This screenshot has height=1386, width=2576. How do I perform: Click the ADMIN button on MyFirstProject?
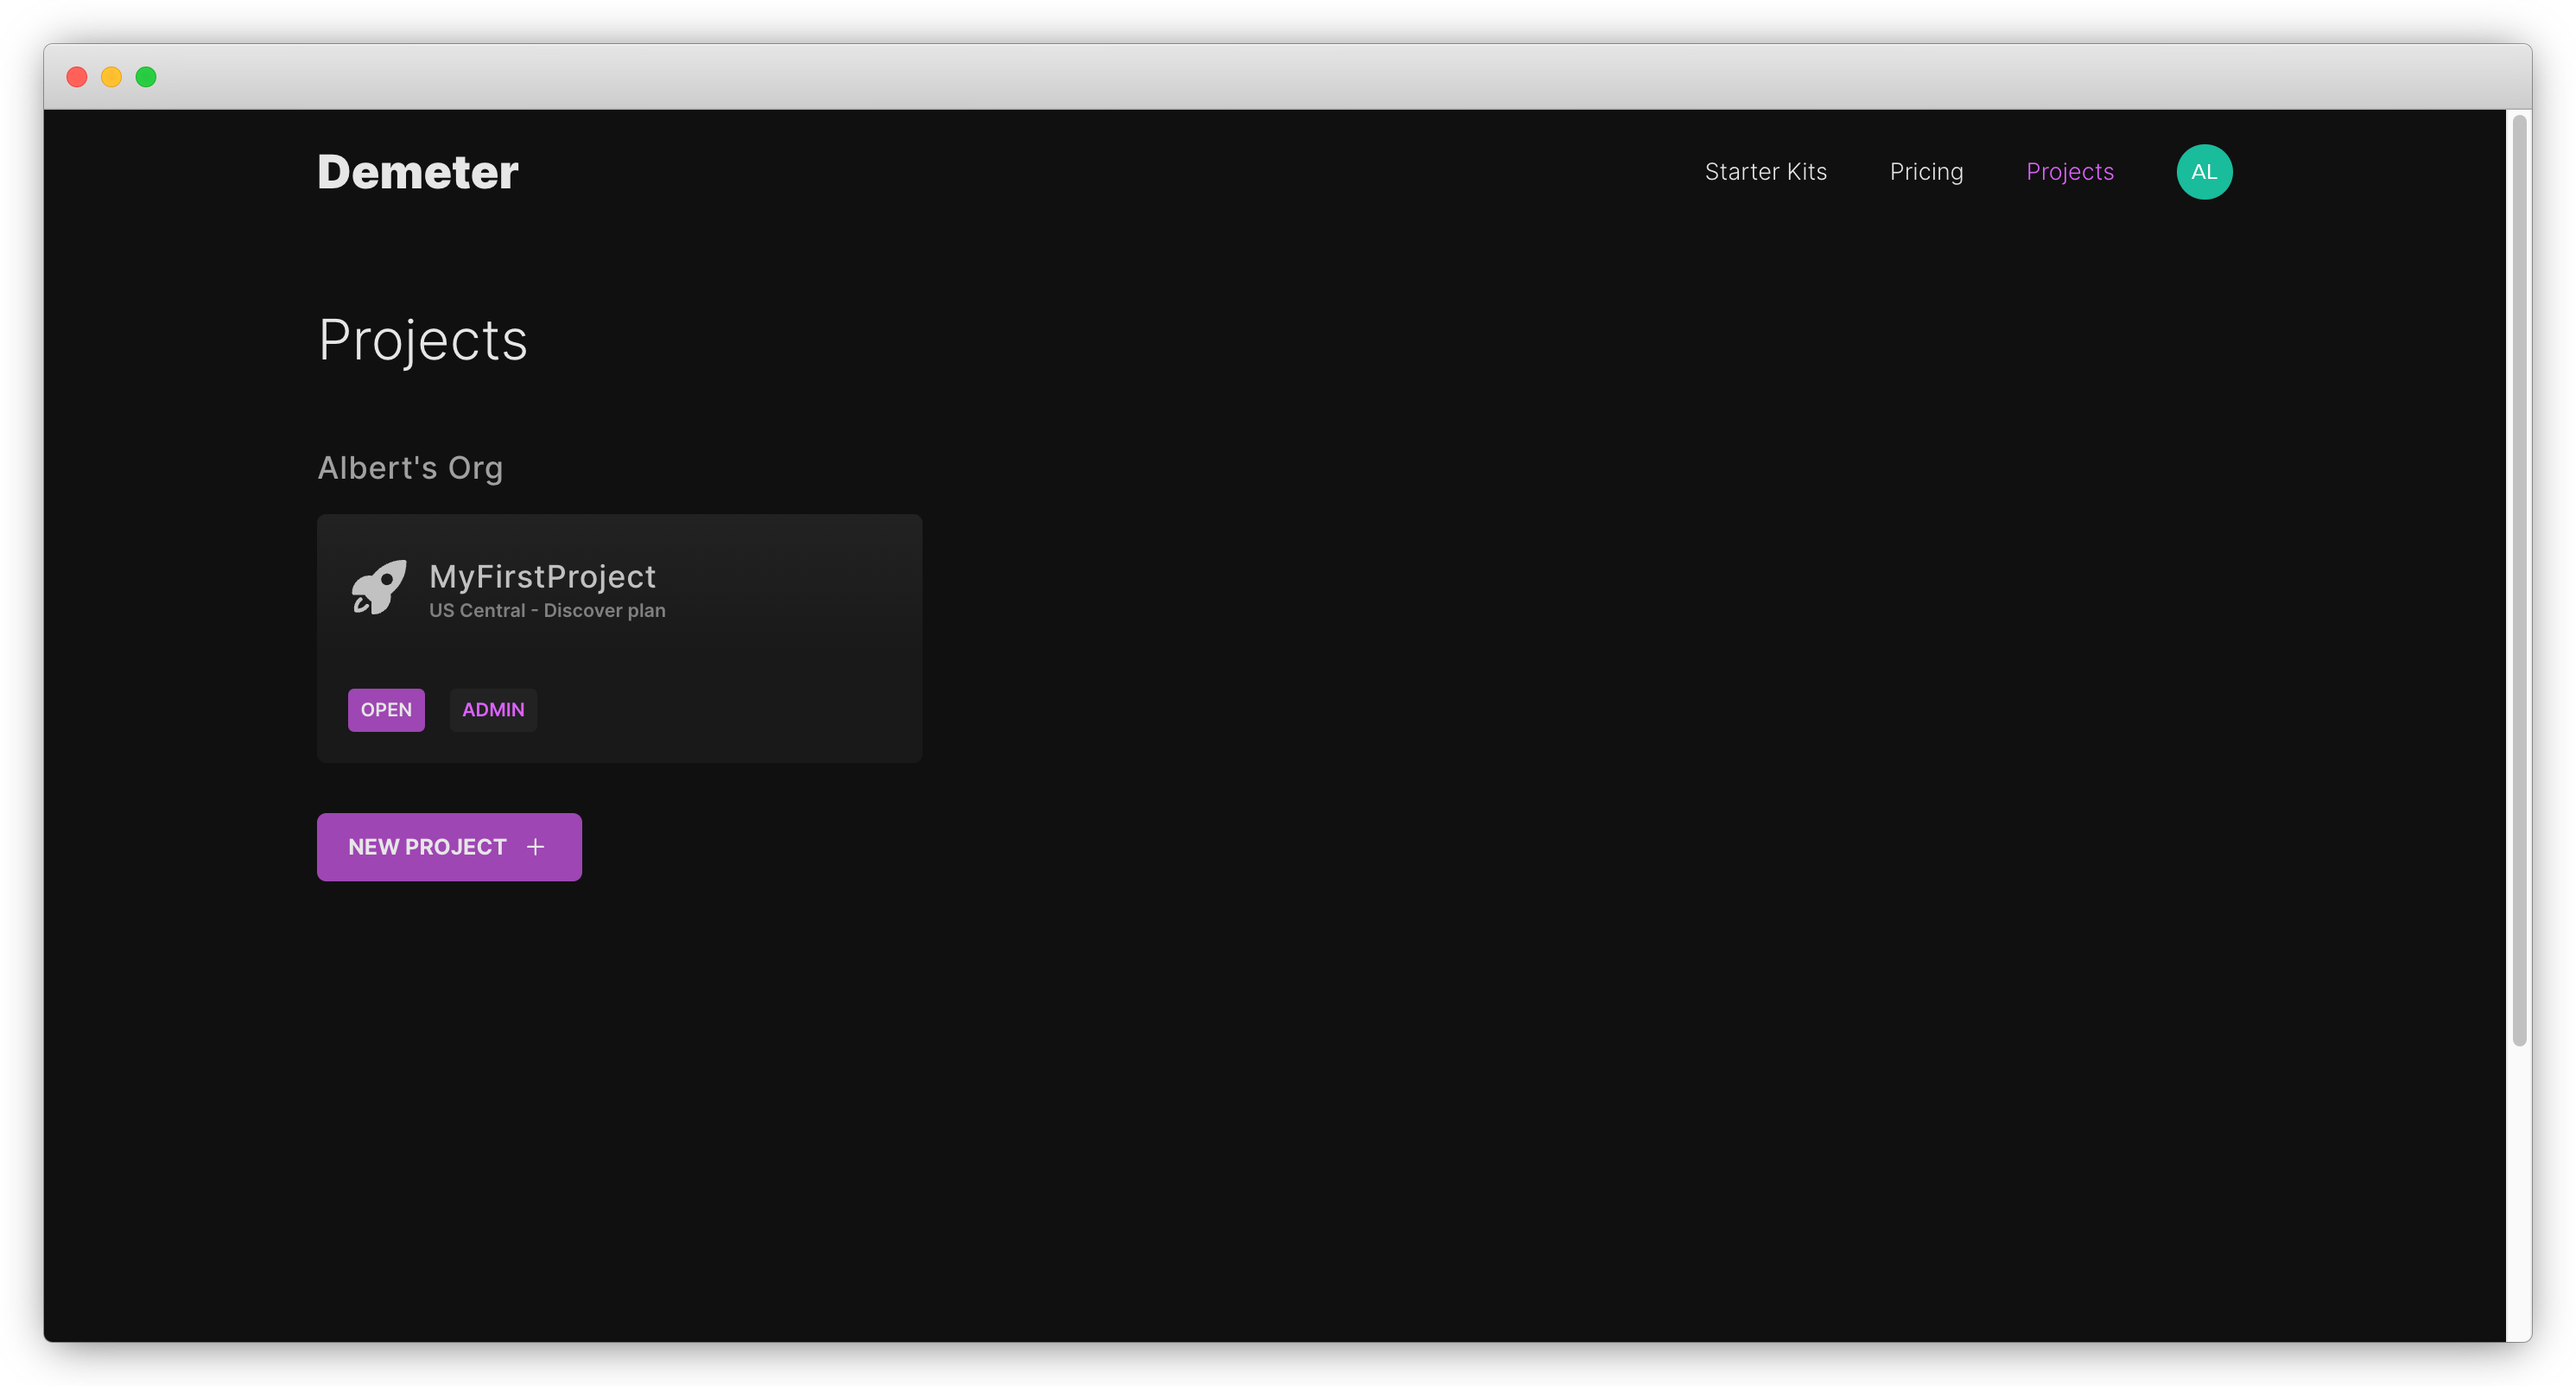(493, 710)
